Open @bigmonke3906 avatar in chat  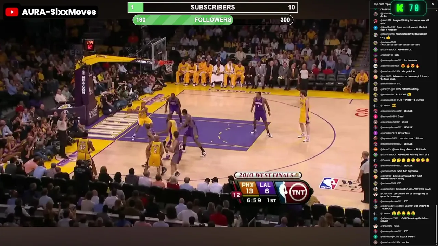click(x=375, y=138)
